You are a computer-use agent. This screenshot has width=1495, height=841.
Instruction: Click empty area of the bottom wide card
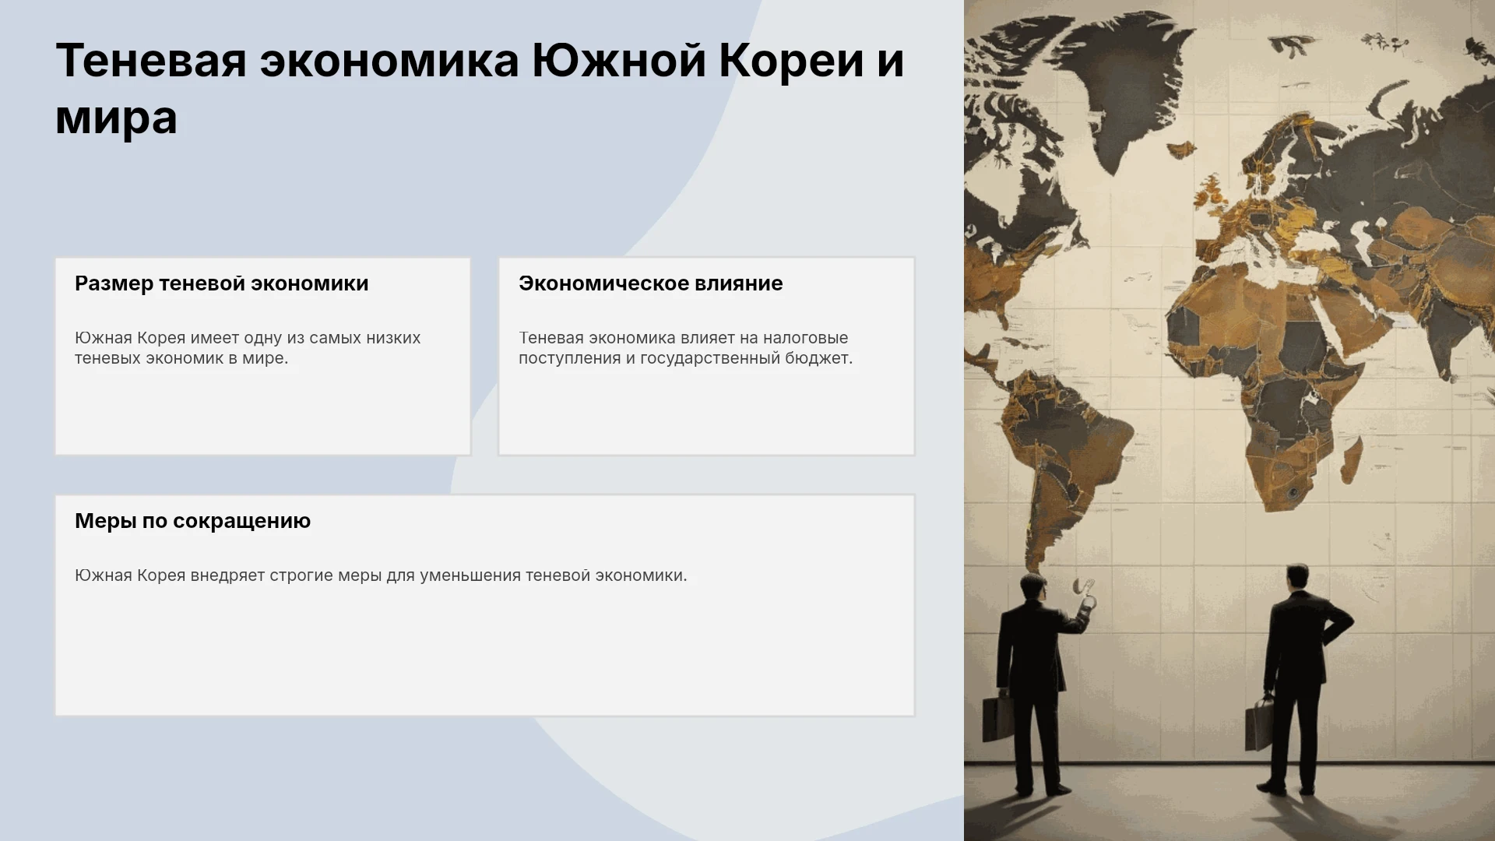(484, 650)
